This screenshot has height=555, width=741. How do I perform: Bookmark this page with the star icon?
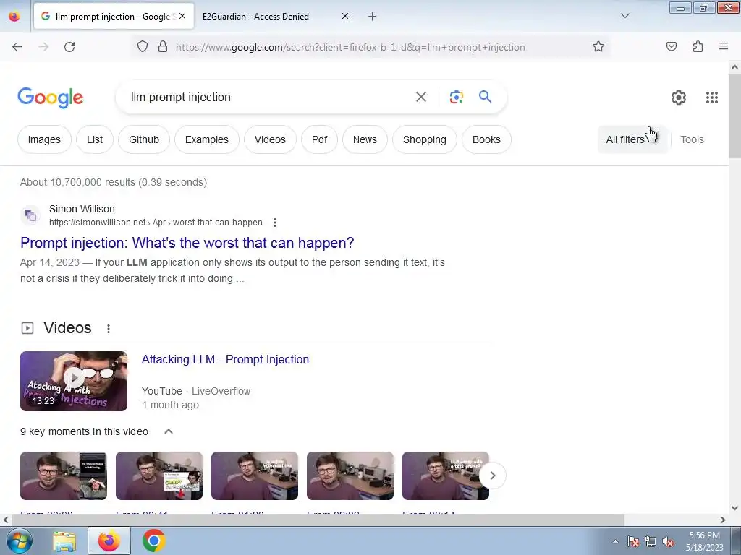pos(598,47)
